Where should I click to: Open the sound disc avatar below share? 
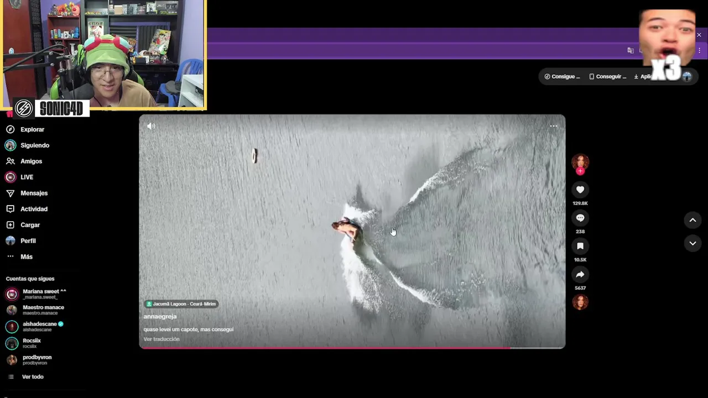point(580,302)
